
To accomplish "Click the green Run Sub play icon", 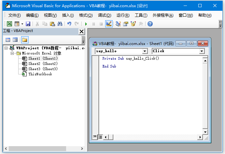I will (86, 24).
